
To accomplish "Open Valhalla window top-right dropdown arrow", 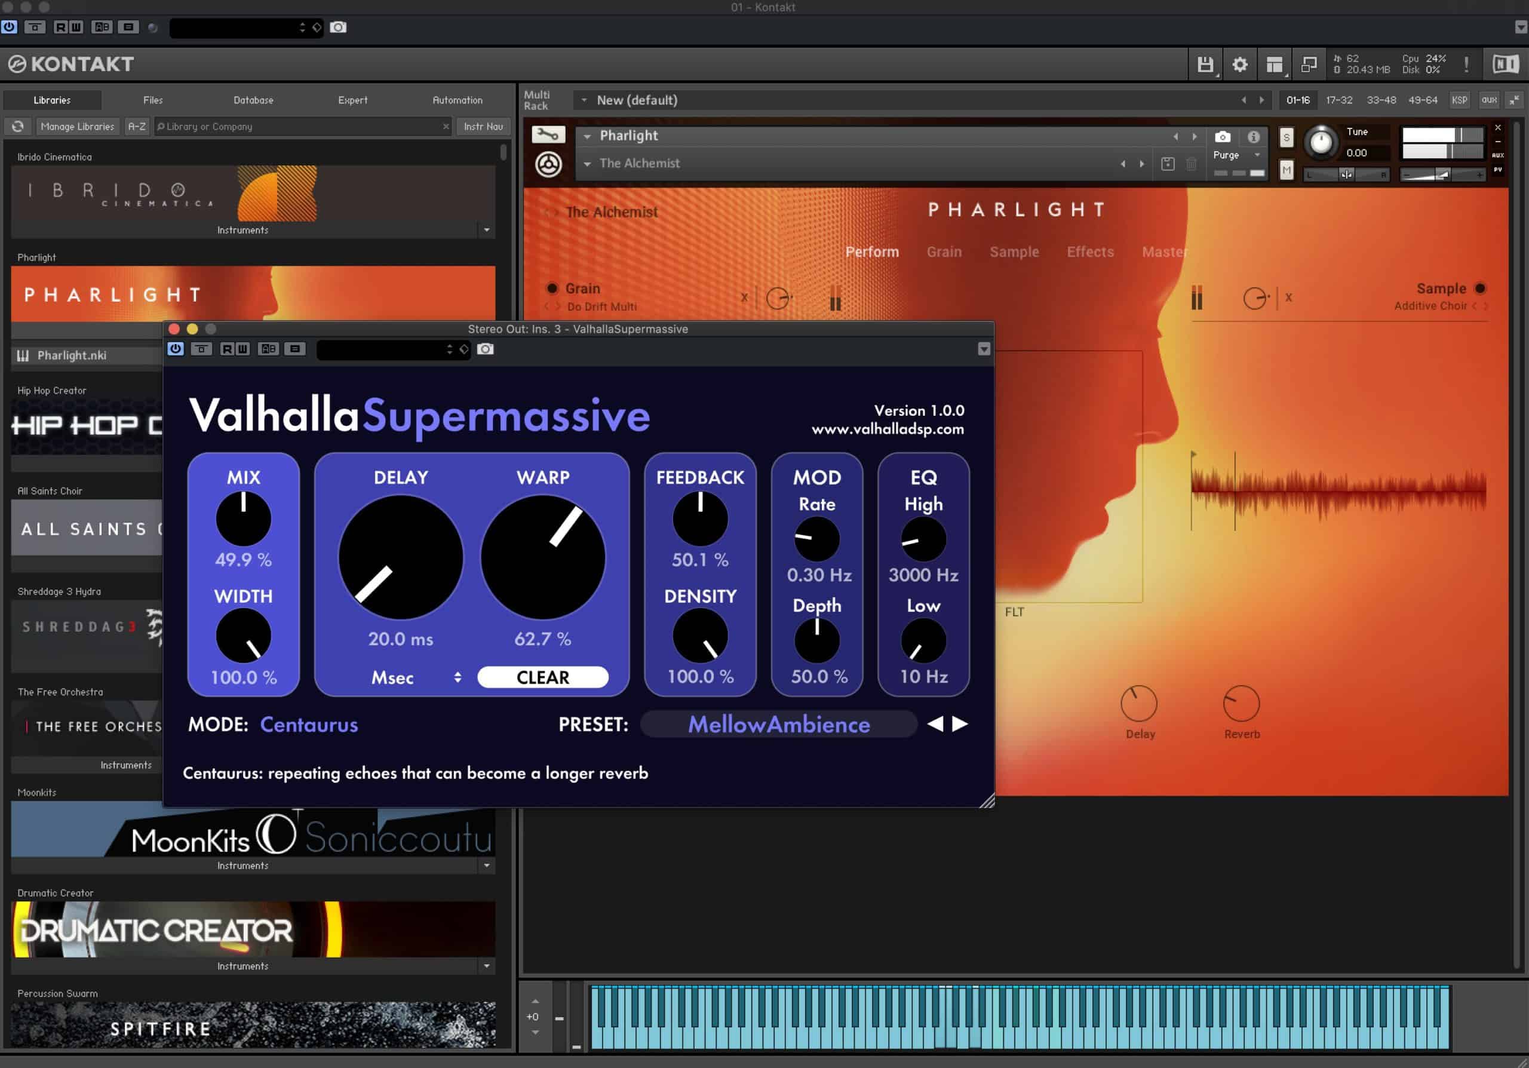I will click(x=984, y=349).
